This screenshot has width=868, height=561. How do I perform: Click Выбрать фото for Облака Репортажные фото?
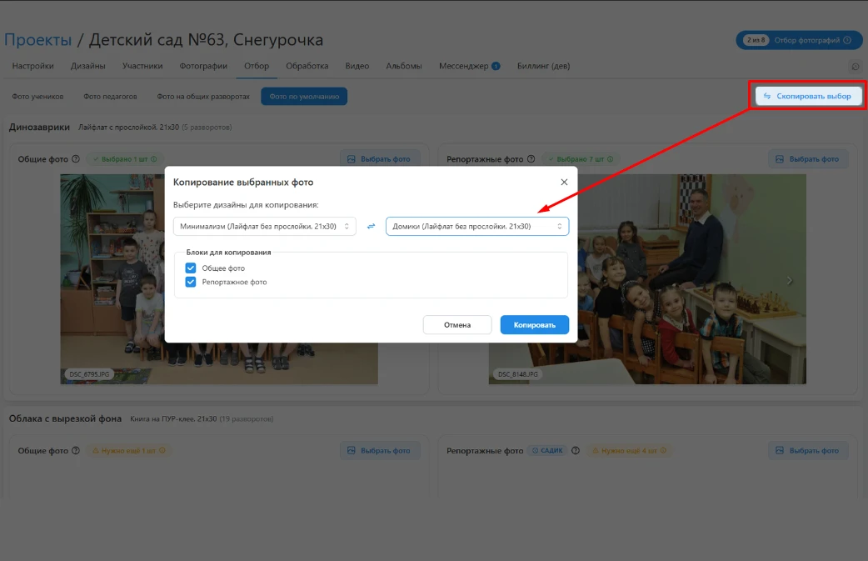click(x=808, y=451)
